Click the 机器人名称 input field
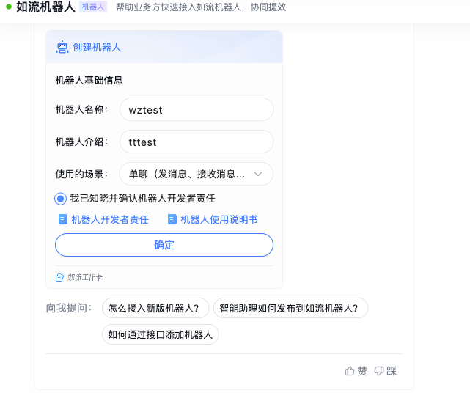The image size is (470, 393). tap(196, 110)
